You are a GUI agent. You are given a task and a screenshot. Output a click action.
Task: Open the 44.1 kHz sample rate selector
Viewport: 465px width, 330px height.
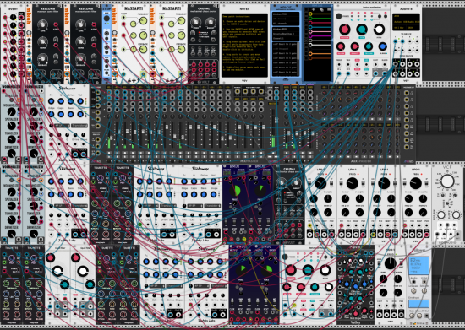tap(399, 28)
